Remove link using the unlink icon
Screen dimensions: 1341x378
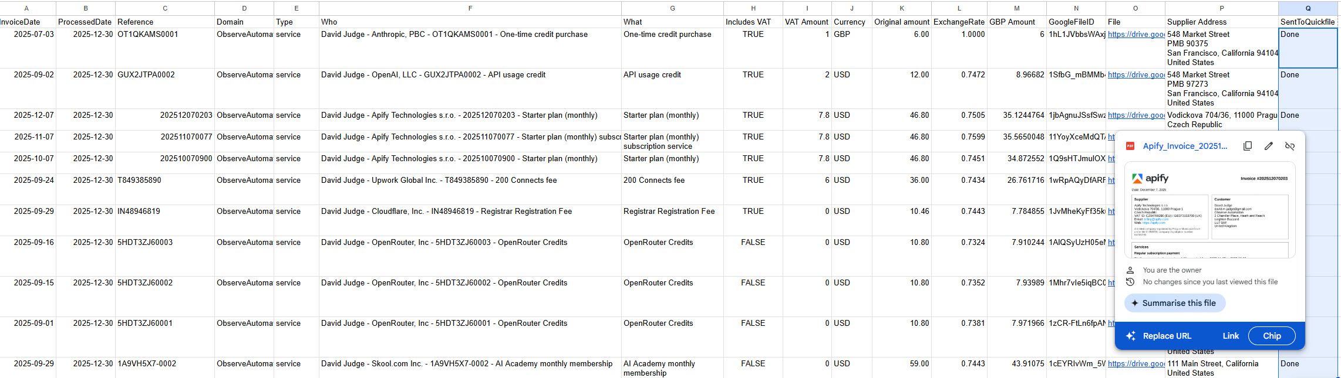pyautogui.click(x=1290, y=146)
